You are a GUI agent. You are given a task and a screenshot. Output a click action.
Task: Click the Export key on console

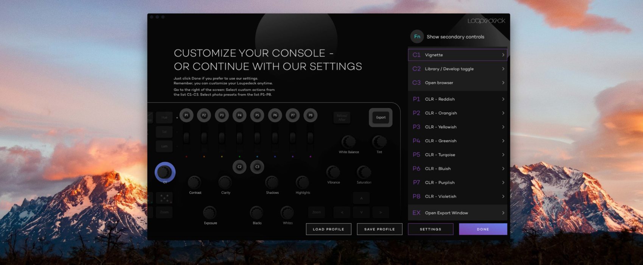coord(381,117)
